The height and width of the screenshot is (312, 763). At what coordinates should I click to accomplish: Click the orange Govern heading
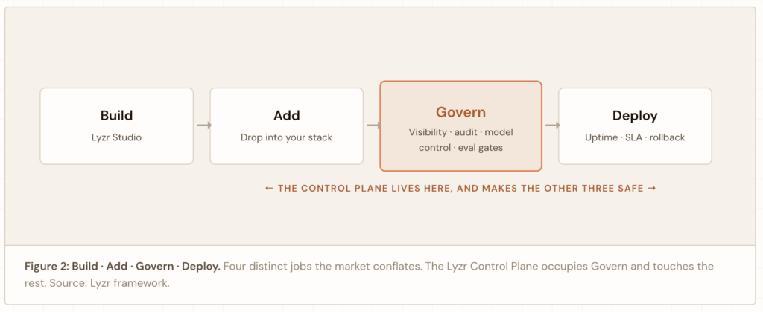460,113
